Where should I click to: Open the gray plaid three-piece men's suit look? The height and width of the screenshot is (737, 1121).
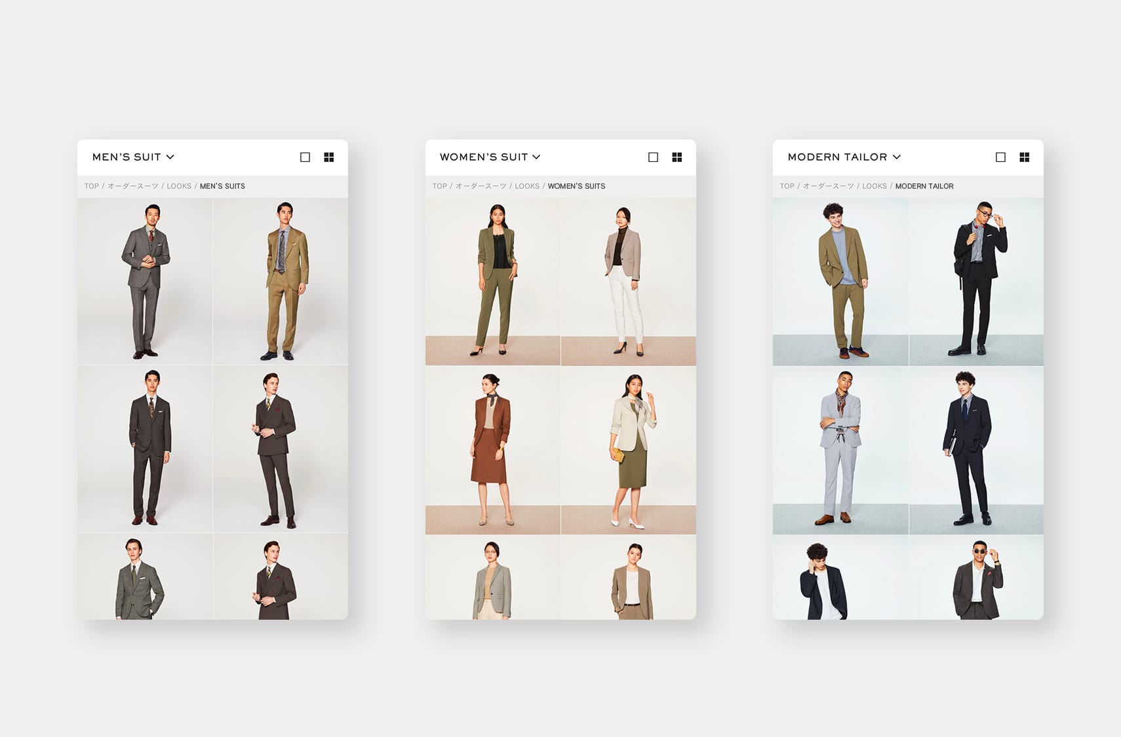[x=145, y=281]
